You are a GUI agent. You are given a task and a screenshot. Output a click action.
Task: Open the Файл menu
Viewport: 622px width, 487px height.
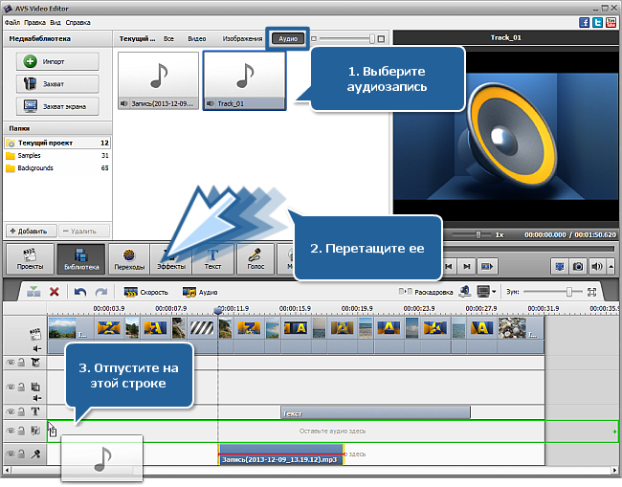(x=12, y=23)
